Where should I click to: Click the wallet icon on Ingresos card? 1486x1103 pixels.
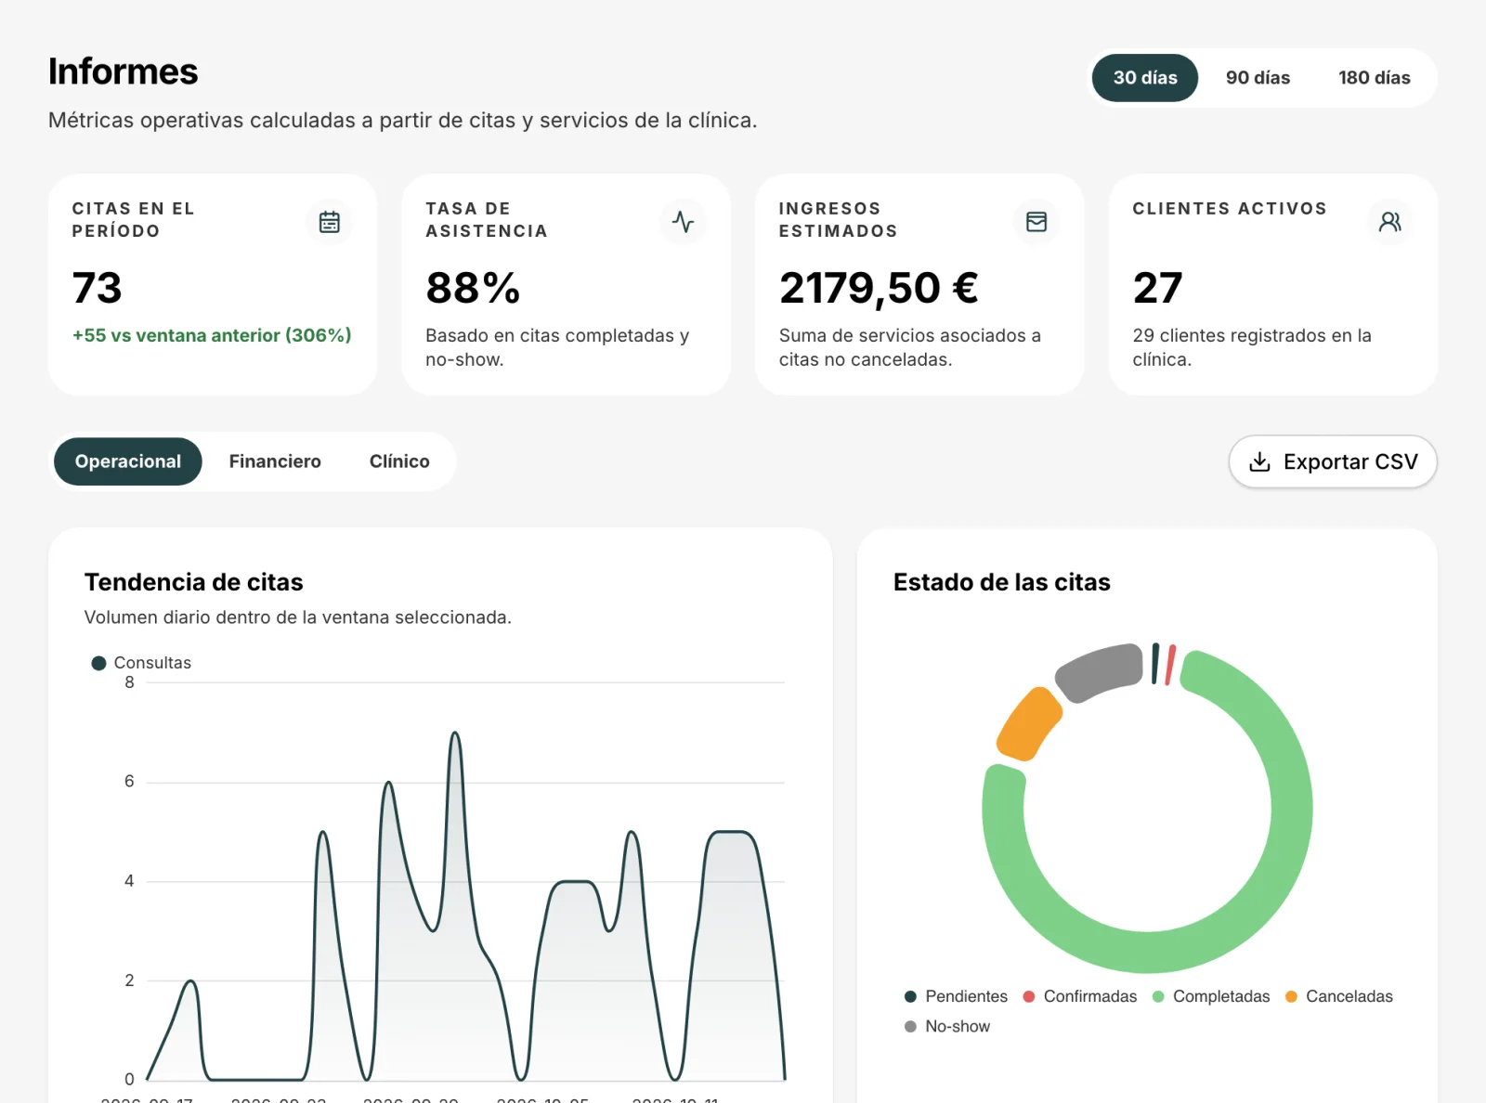coord(1036,222)
